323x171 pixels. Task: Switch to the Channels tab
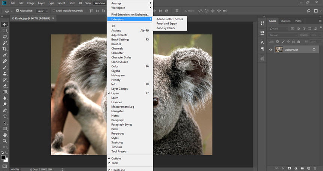(285, 21)
